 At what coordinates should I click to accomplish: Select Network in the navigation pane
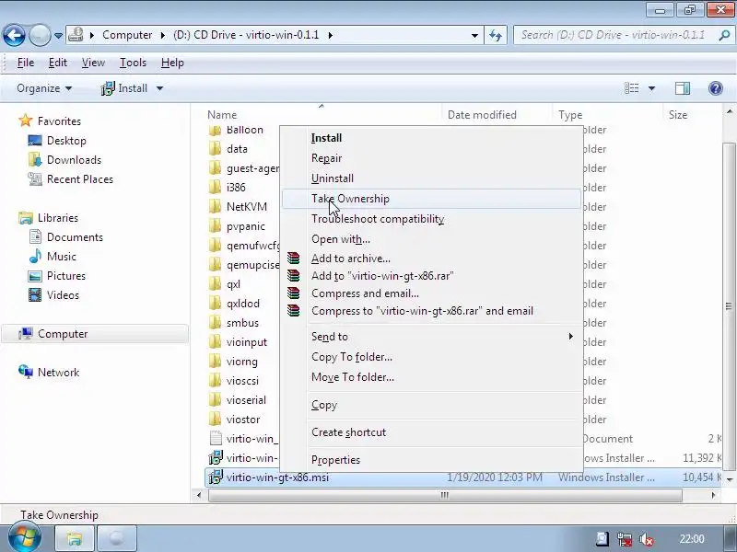coord(58,373)
